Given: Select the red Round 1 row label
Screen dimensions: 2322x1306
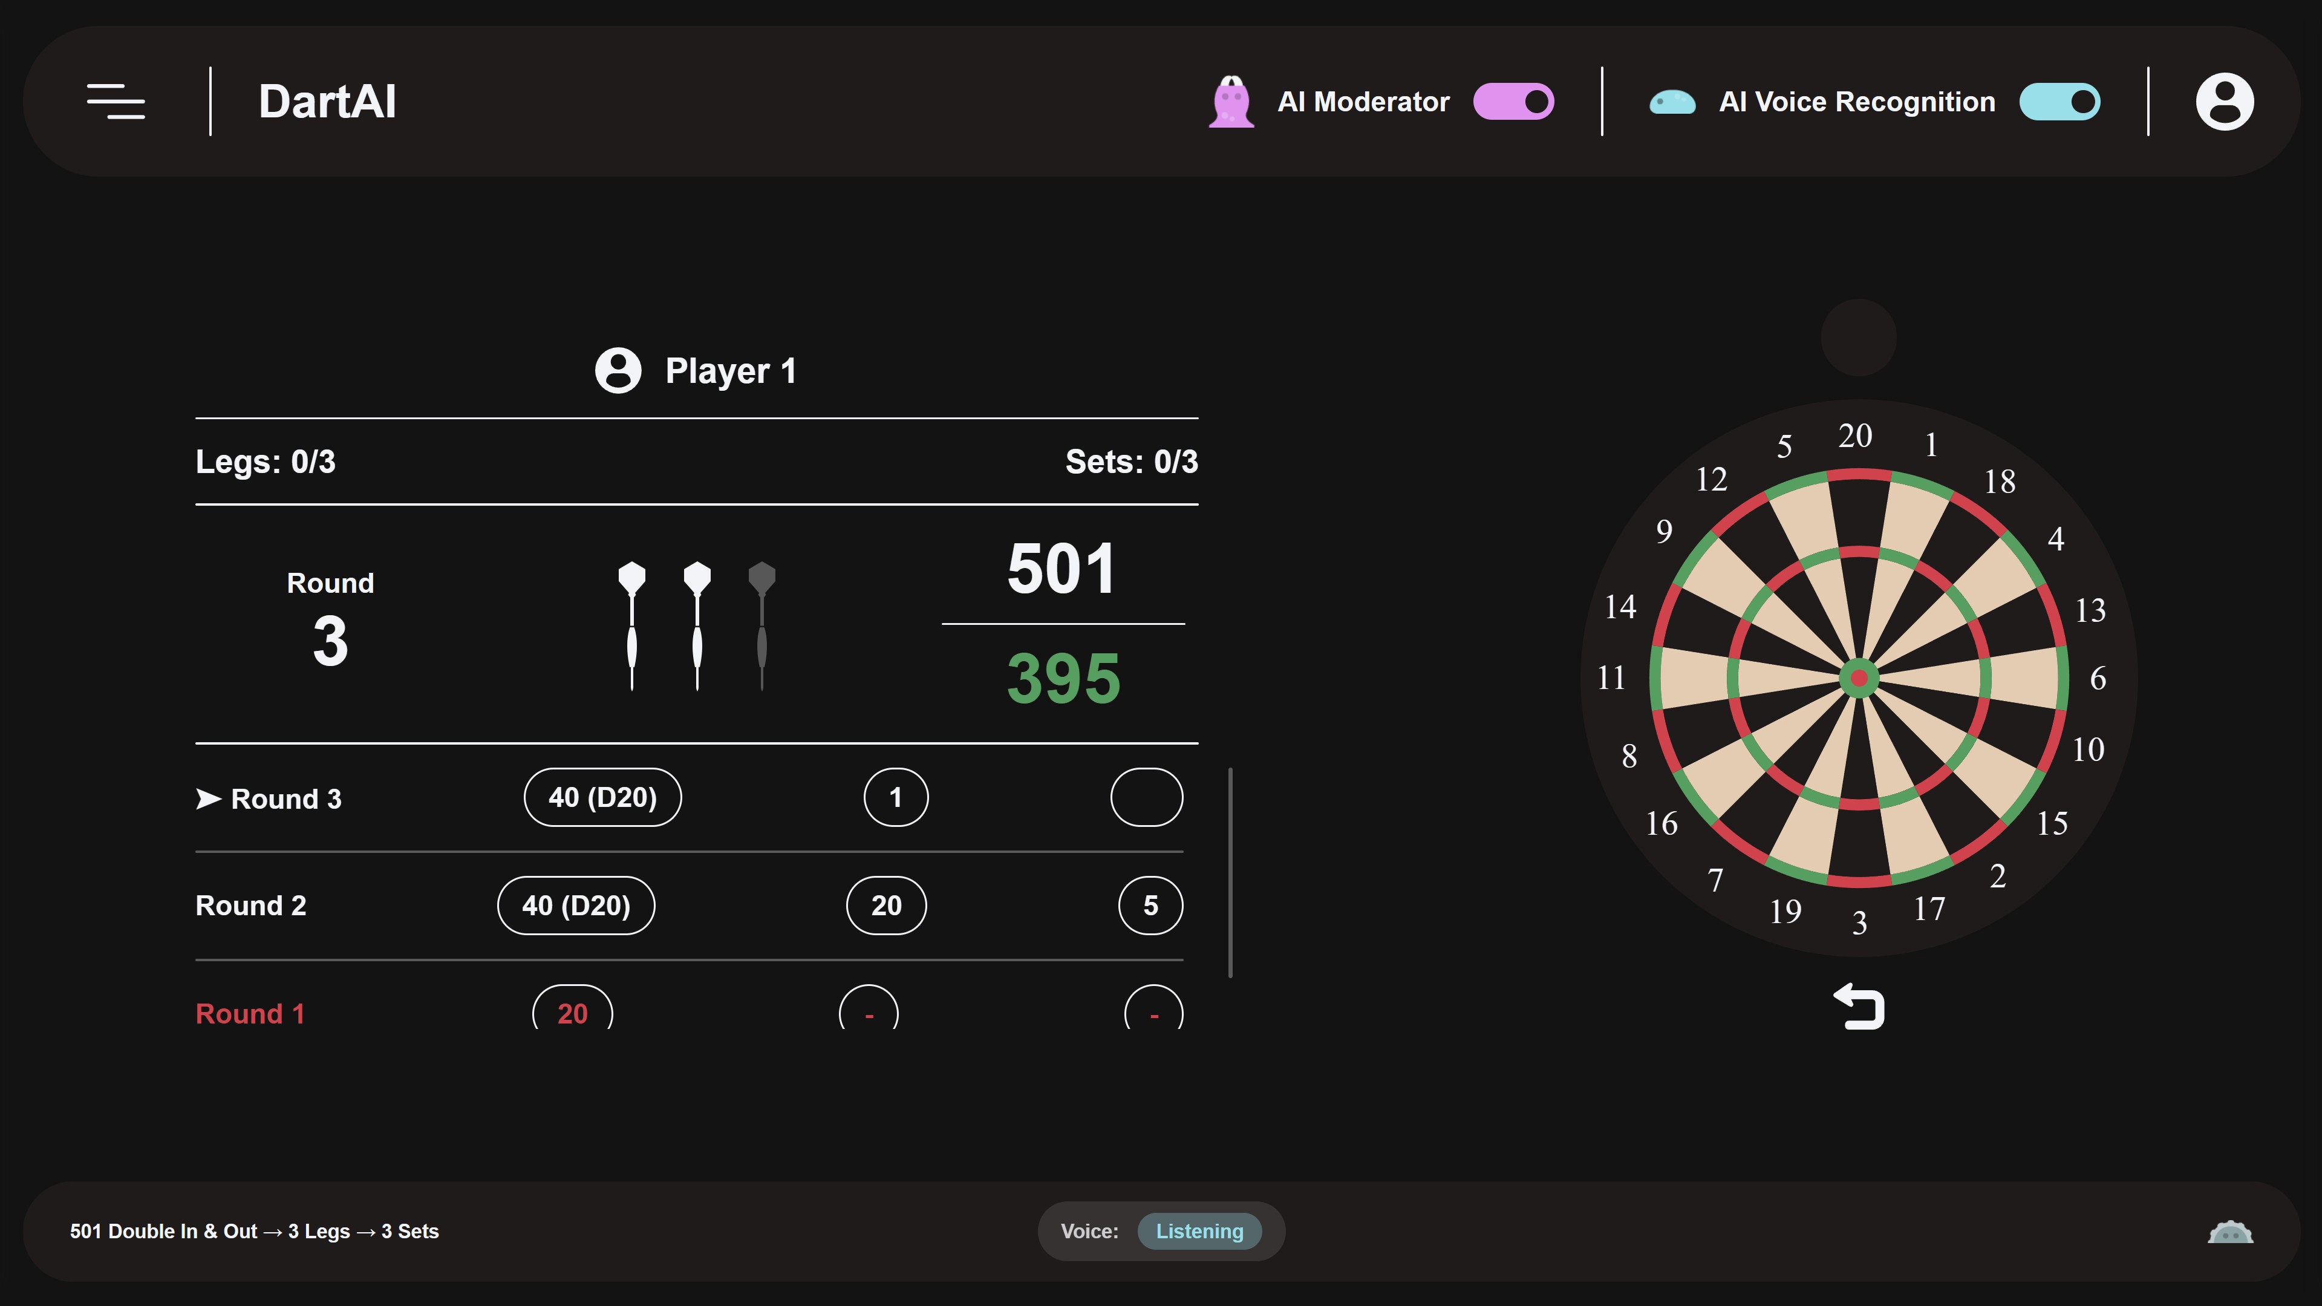Looking at the screenshot, I should pyautogui.click(x=250, y=1013).
